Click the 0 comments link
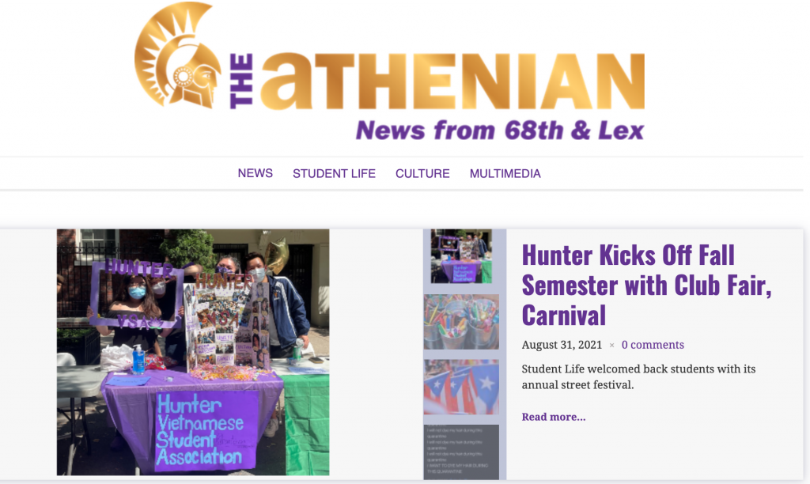Image resolution: width=810 pixels, height=484 pixels. (x=653, y=345)
